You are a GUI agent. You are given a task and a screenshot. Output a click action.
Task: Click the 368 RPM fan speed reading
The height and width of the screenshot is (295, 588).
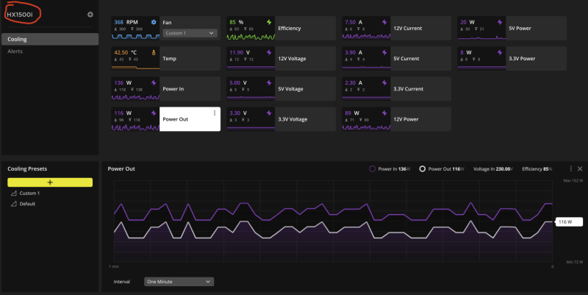(x=126, y=22)
